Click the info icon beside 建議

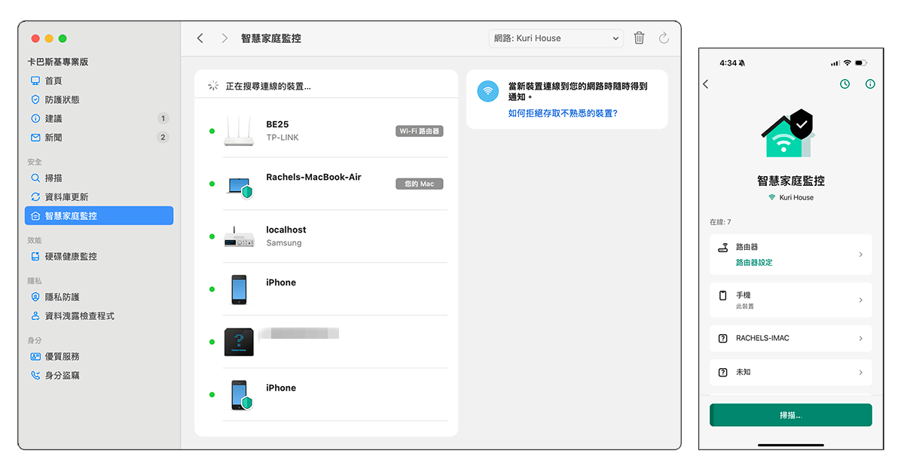pyautogui.click(x=35, y=118)
